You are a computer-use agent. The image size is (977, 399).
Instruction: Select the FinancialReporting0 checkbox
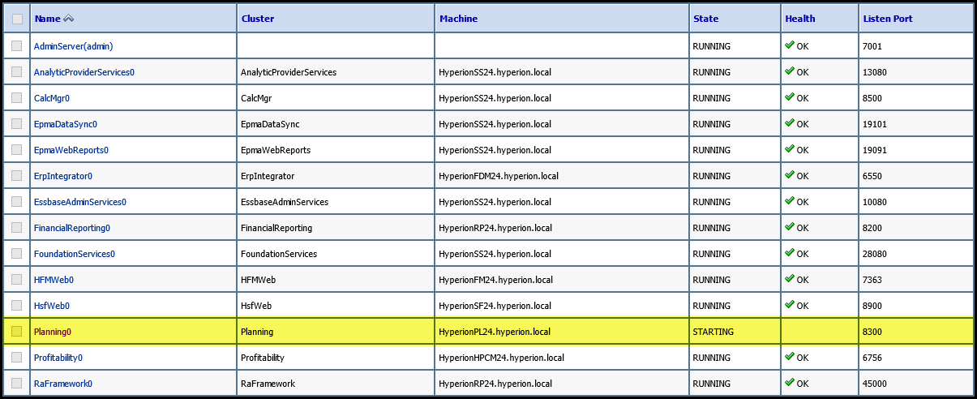[x=17, y=228]
